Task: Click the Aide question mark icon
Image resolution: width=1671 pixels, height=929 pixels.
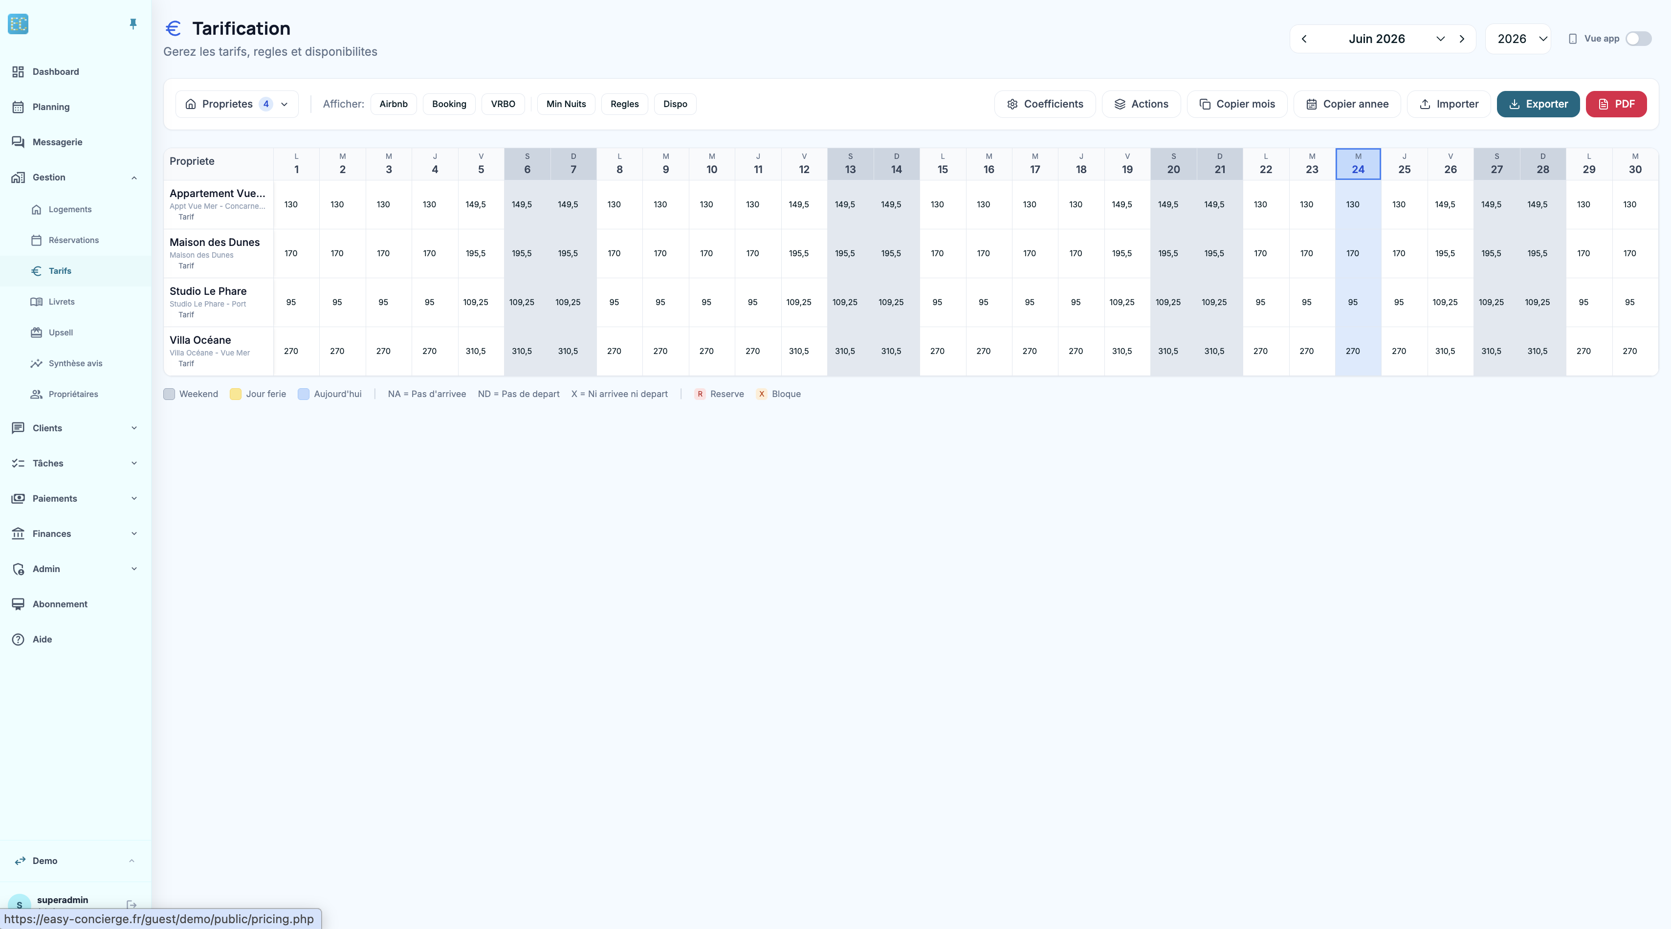Action: tap(18, 639)
